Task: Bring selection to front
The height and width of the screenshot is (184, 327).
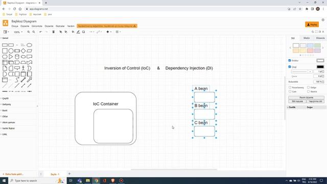Action: (60, 32)
